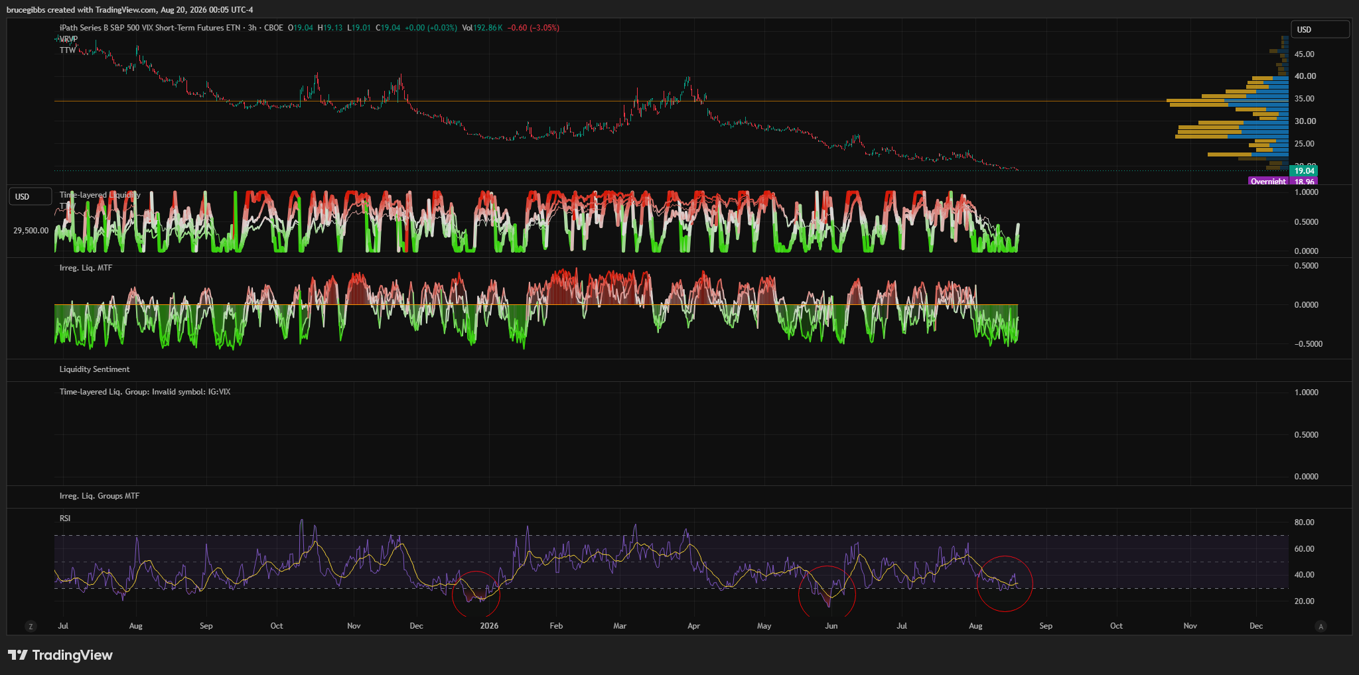The width and height of the screenshot is (1359, 675).
Task: Click the Vol 192.86K volume readout
Action: (x=482, y=28)
